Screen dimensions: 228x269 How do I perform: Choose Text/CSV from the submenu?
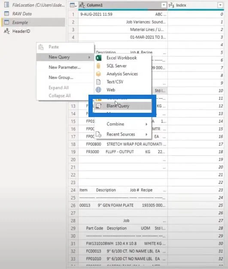coord(123,82)
